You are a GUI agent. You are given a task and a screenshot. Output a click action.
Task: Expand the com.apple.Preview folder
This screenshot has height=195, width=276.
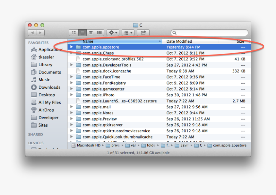[x=72, y=119]
